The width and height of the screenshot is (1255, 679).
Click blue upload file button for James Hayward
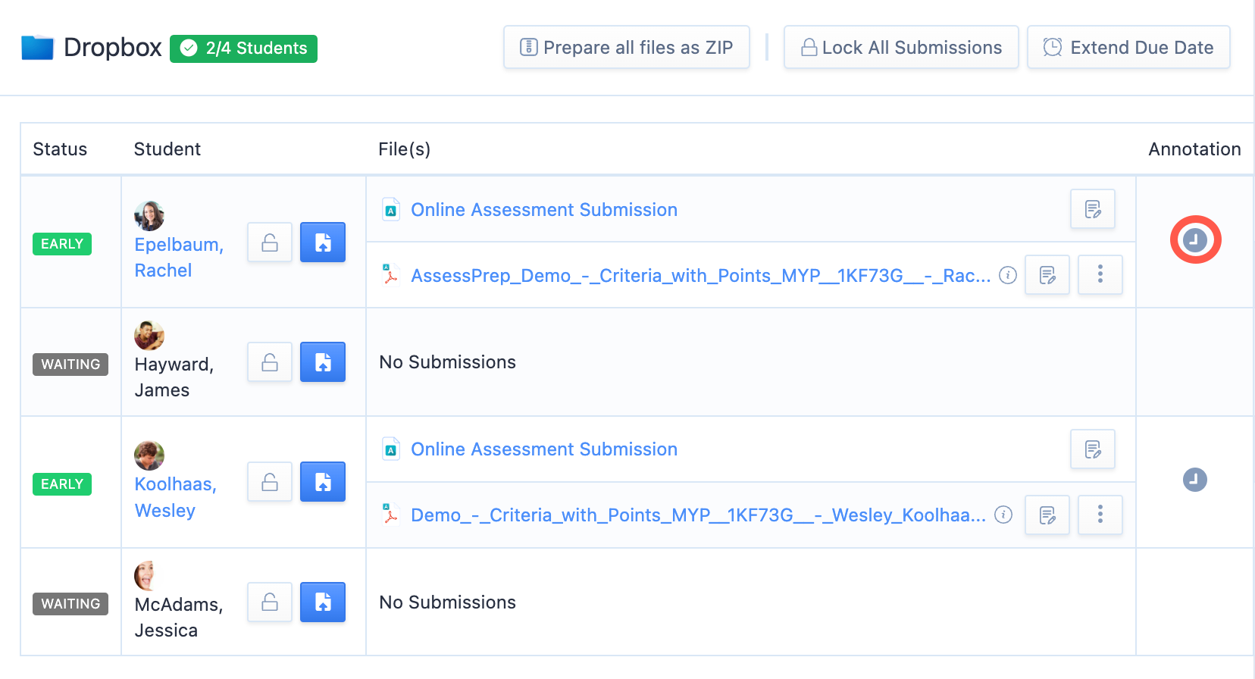click(x=323, y=362)
